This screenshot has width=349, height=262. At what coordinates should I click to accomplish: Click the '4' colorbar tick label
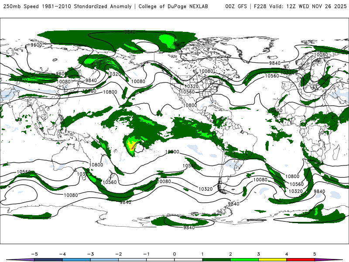(287, 254)
